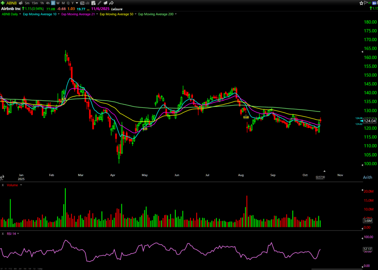This screenshot has width=378, height=270.
Task: Click the chat bubble icon in toolbar
Action: tap(105, 3)
